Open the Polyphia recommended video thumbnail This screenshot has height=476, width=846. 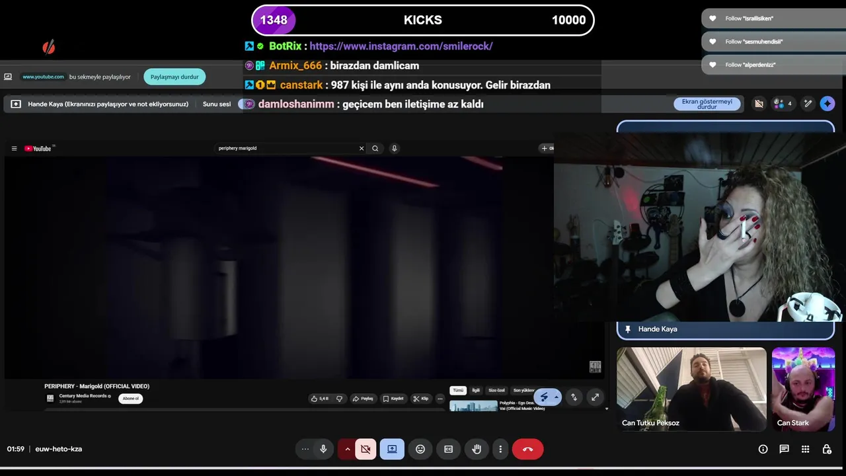pyautogui.click(x=473, y=405)
